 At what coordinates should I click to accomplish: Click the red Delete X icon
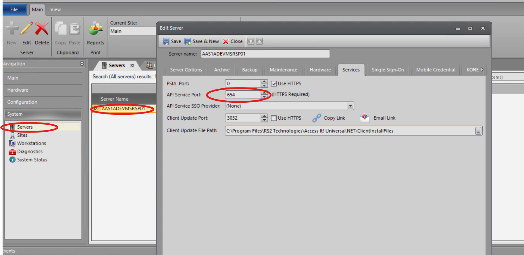pyautogui.click(x=42, y=29)
